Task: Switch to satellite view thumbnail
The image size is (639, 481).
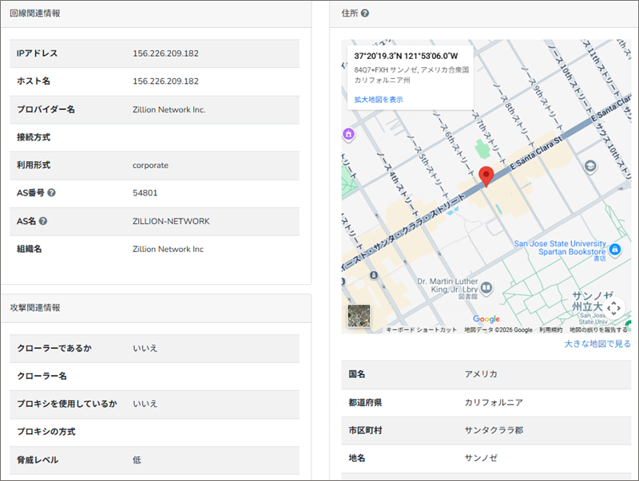Action: coord(359,316)
